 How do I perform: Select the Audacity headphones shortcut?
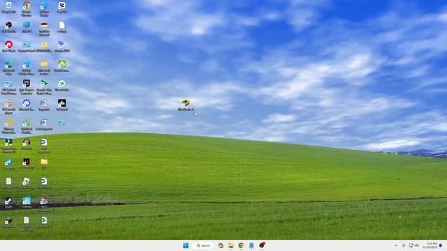27,144
